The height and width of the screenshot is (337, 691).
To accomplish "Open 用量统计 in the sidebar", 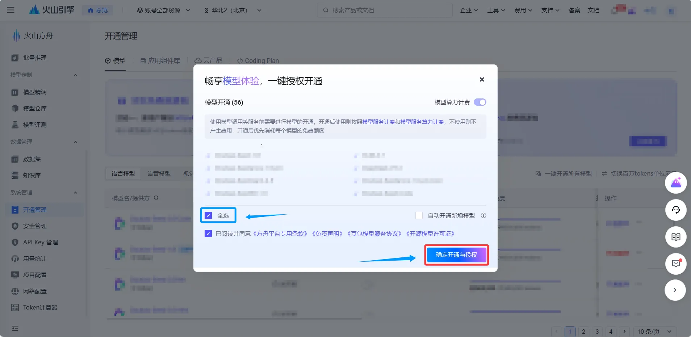I will tap(35, 258).
